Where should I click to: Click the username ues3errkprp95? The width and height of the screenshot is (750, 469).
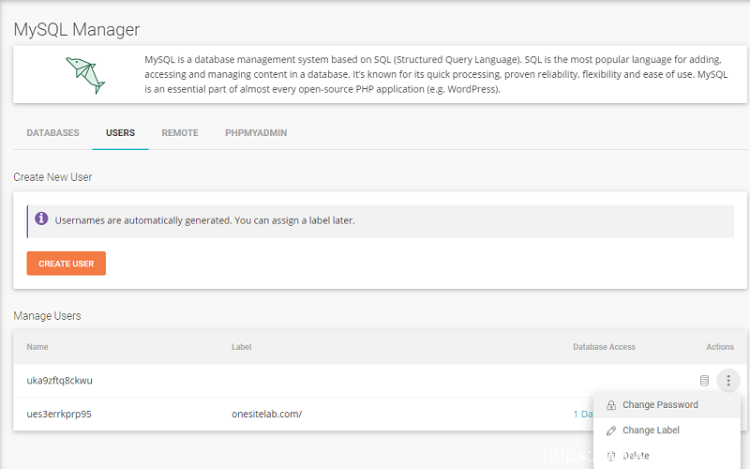point(59,414)
